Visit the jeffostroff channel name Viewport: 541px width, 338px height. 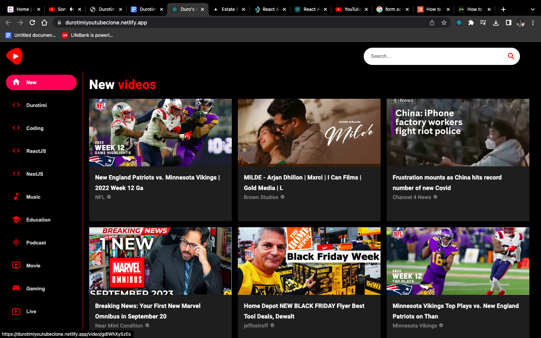click(x=256, y=326)
